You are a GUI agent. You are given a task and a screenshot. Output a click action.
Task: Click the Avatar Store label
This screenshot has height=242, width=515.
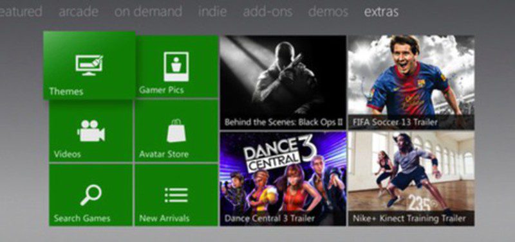[x=164, y=154]
